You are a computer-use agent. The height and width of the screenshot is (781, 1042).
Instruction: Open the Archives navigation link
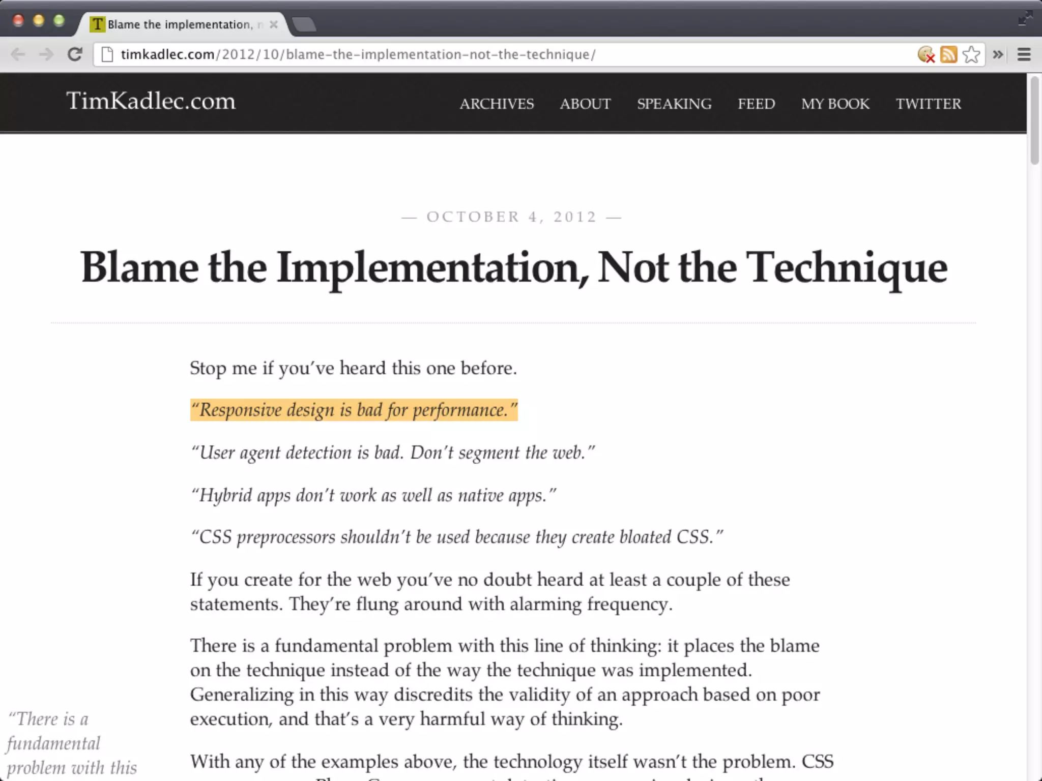497,104
